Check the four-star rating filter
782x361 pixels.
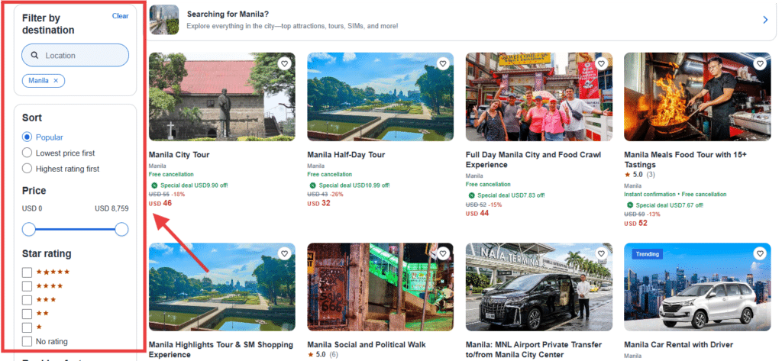point(27,286)
